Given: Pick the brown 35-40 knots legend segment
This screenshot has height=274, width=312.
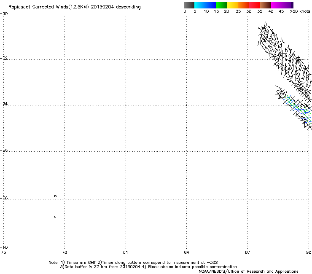Looking at the screenshot, I should click(x=265, y=5).
